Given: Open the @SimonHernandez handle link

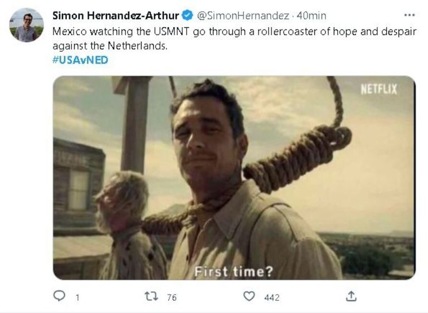Looking at the screenshot, I should pos(244,16).
